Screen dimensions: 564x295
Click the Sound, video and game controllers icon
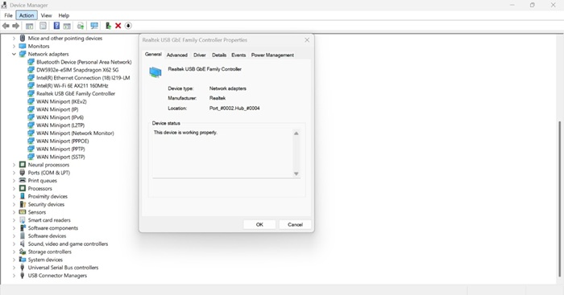[x=23, y=244]
